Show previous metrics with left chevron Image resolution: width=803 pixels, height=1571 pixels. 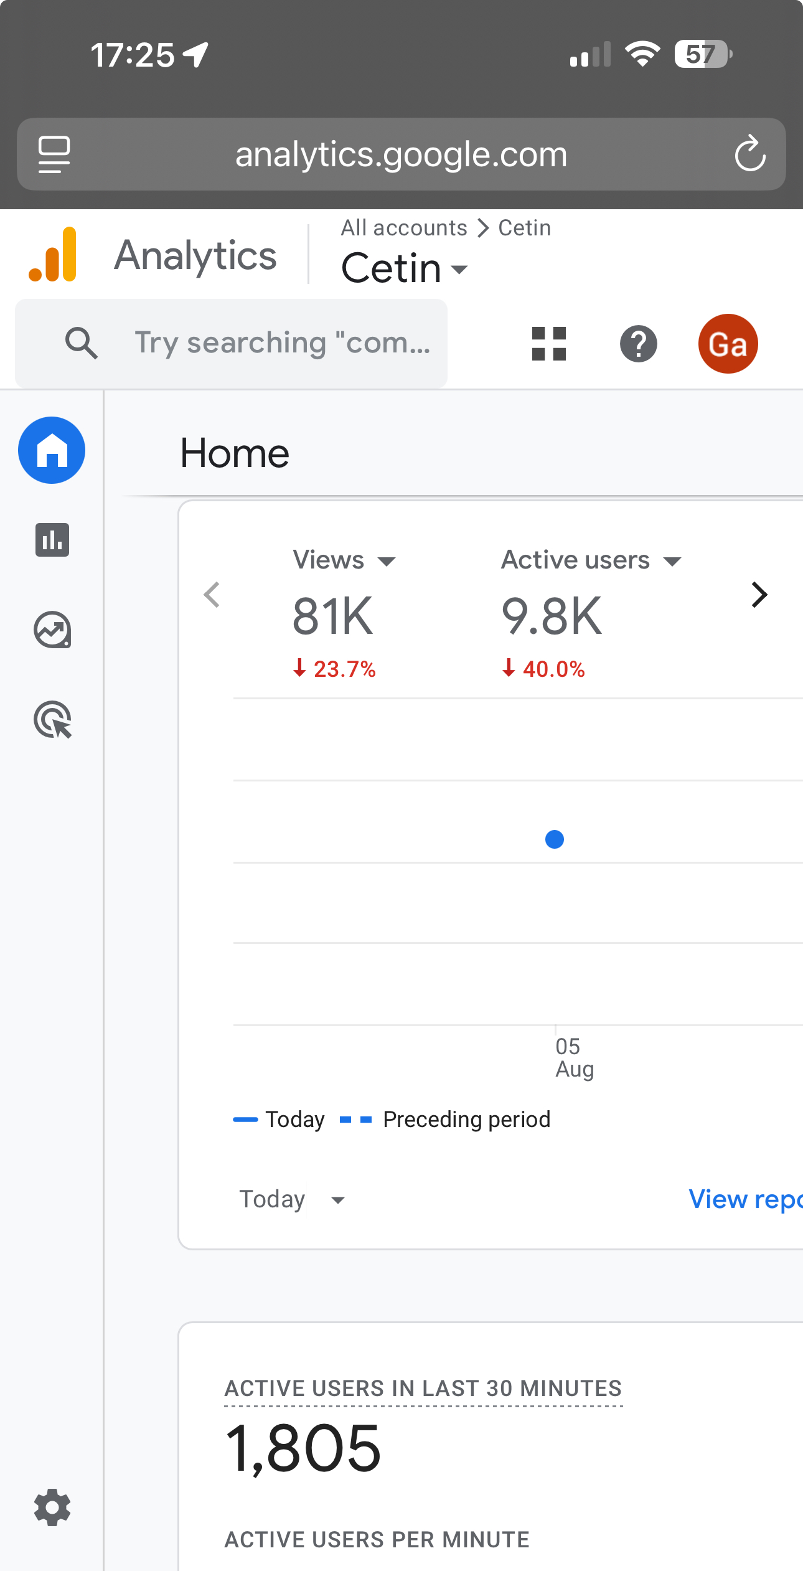tap(212, 595)
